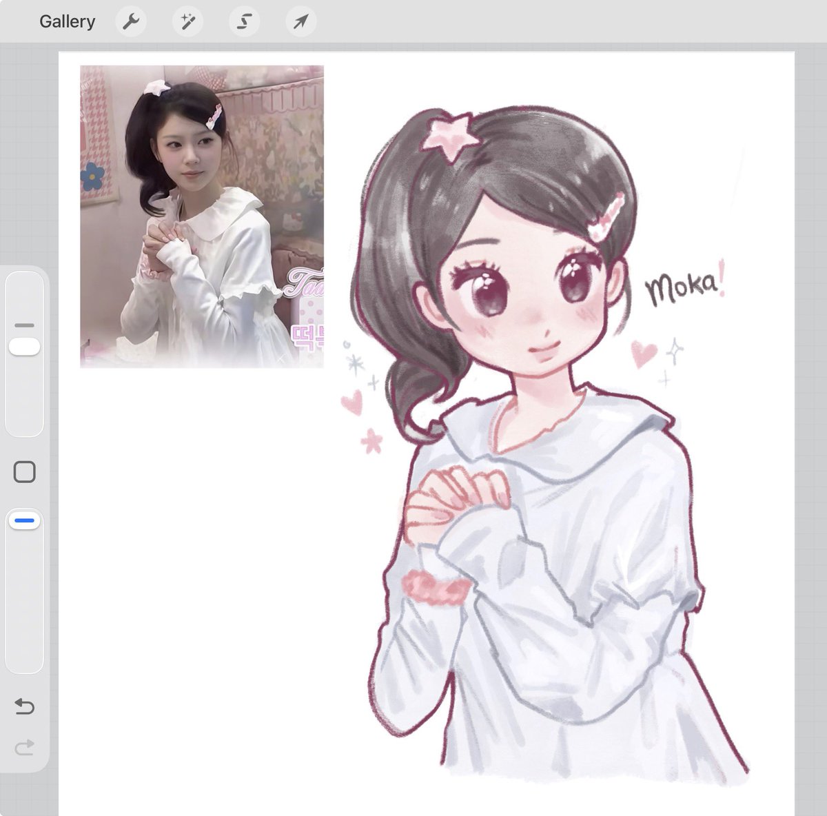Tap the Adjustments icon in the top toolbar

[x=186, y=21]
